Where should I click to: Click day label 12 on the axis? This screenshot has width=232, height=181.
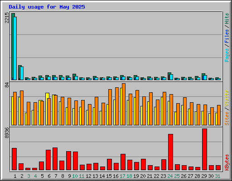[88, 176]
